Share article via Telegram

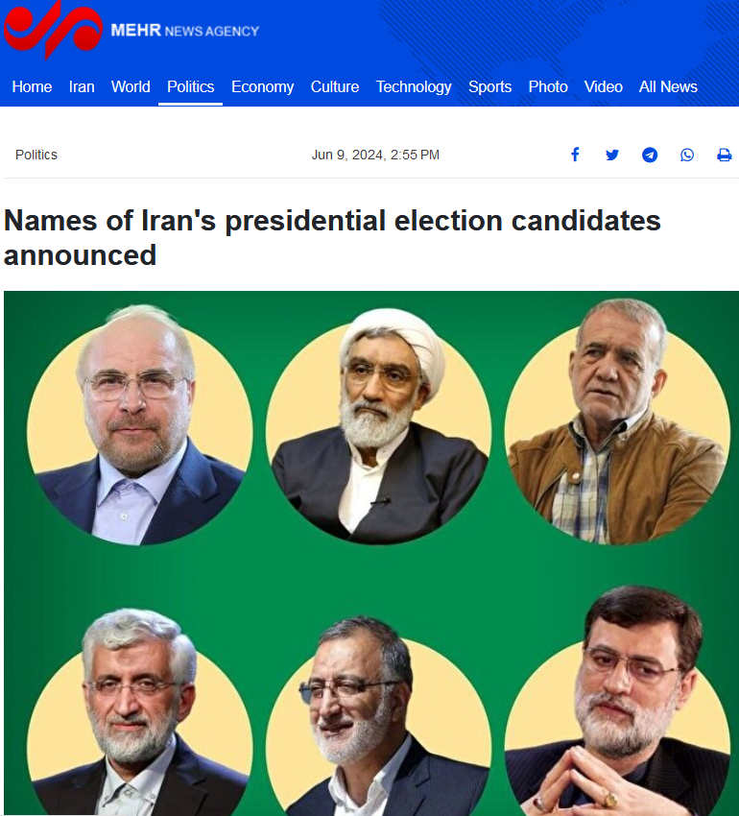point(650,155)
